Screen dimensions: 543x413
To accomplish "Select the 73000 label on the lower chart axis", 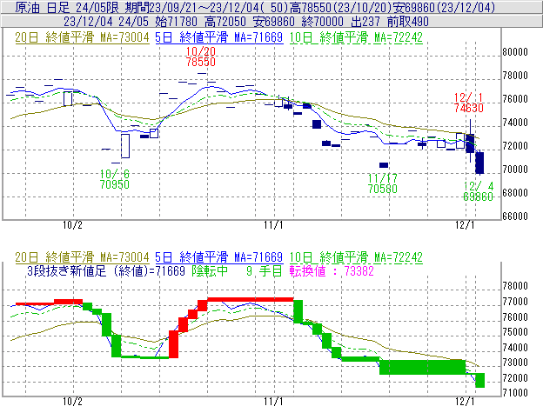I will point(515,363).
